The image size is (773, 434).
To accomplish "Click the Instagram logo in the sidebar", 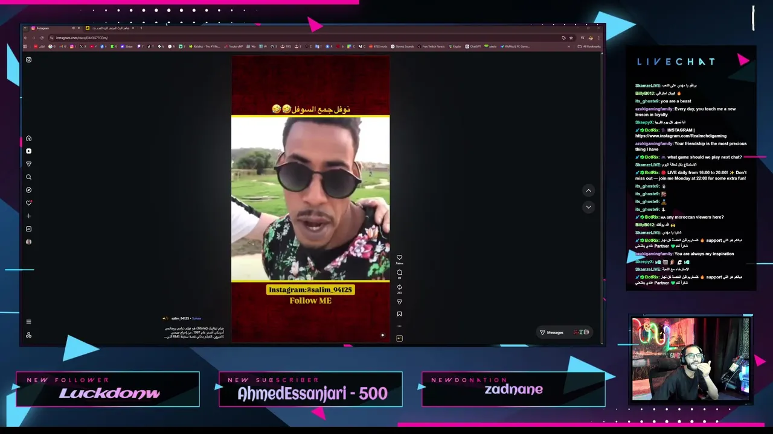I will [x=28, y=60].
